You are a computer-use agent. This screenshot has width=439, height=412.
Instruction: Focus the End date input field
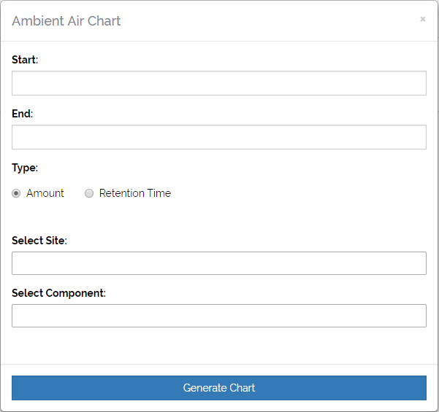(x=219, y=137)
